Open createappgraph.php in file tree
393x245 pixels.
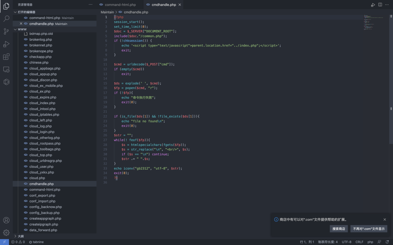55,219
